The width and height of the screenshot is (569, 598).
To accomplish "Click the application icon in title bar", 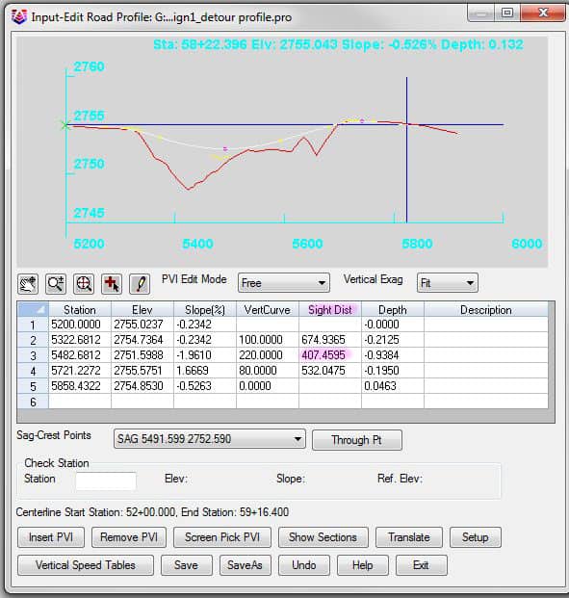I will (x=19, y=16).
